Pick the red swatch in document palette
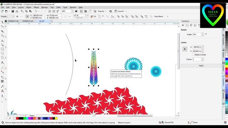The height and width of the screenshot is (128, 228). point(17,118)
